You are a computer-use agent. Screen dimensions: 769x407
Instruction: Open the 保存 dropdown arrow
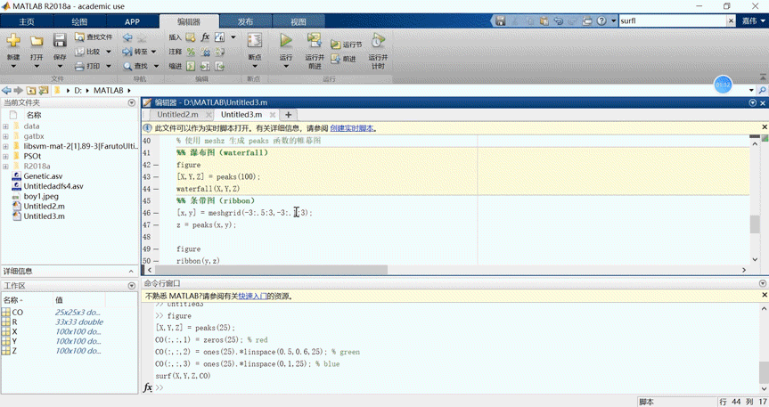(x=60, y=66)
